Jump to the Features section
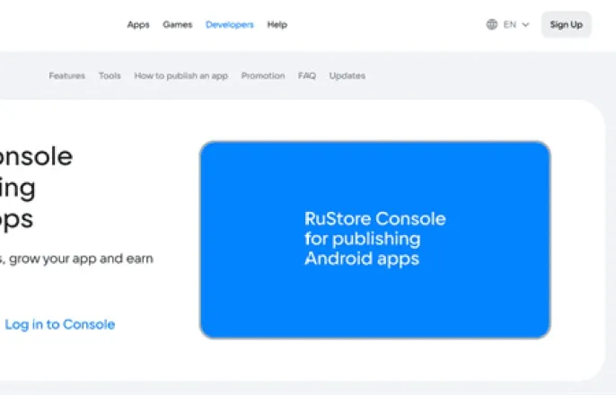 (66, 75)
